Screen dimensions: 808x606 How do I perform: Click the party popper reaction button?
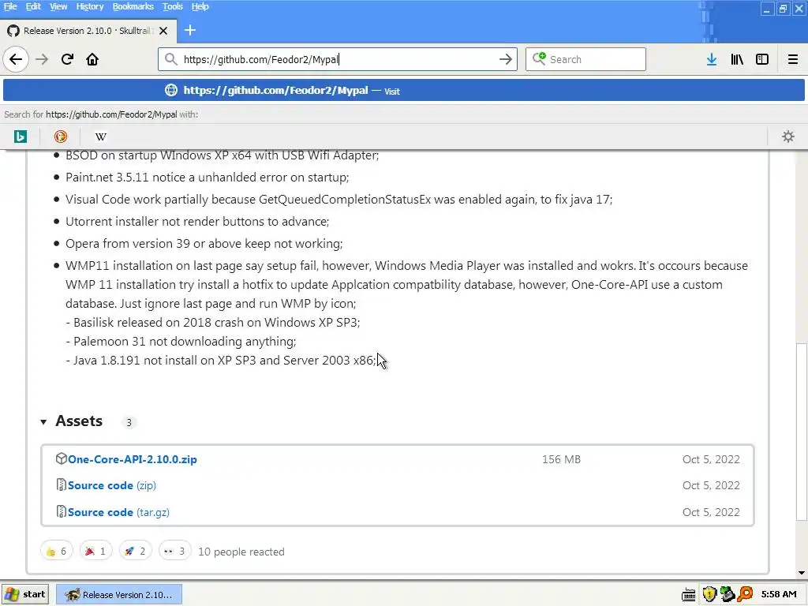coord(95,552)
